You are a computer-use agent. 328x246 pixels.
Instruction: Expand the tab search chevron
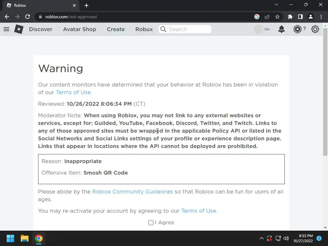(x=276, y=4)
